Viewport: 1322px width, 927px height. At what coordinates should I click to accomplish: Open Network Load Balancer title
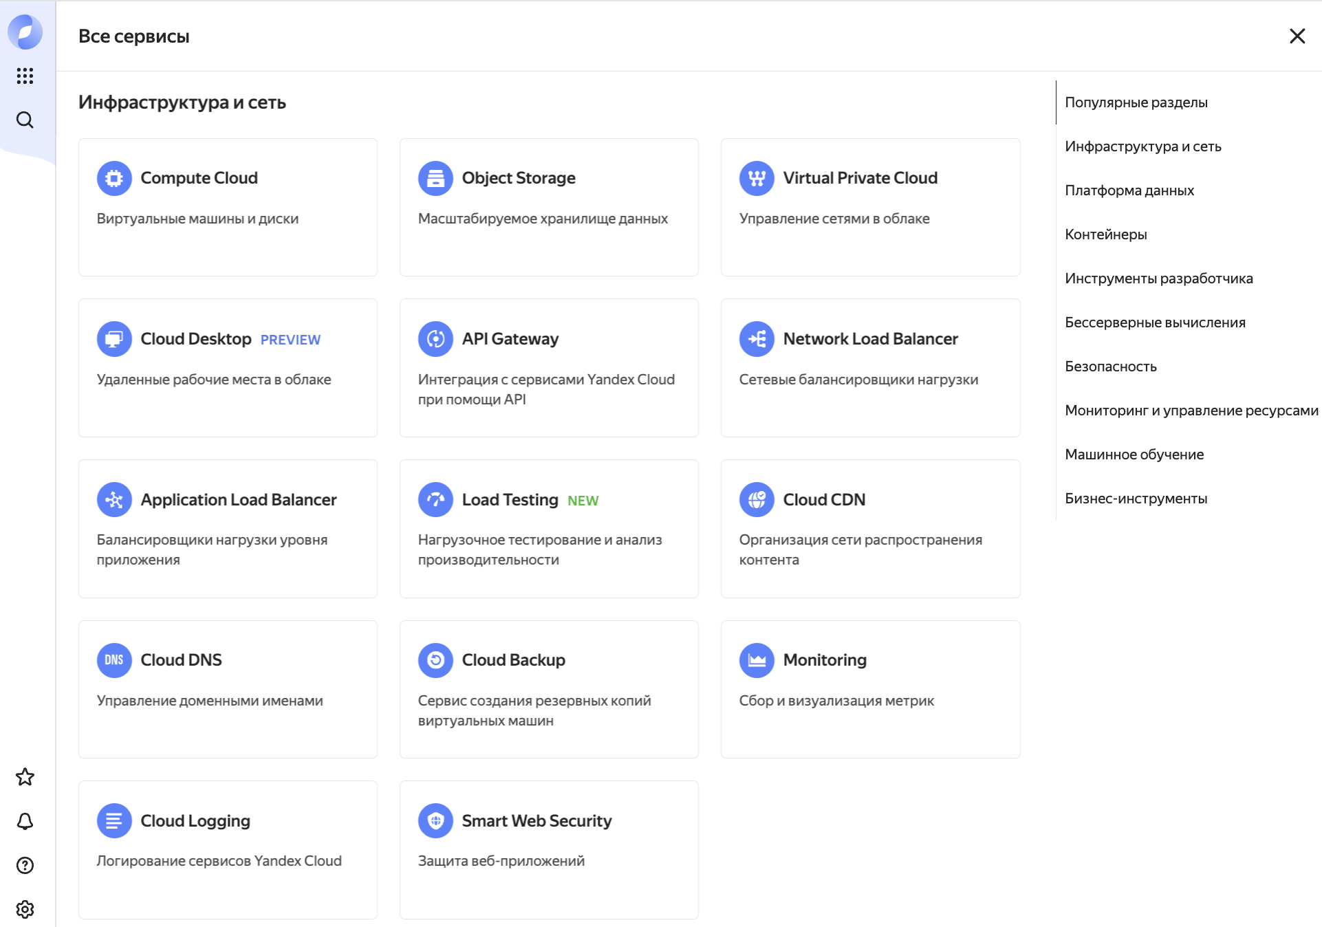[870, 339]
